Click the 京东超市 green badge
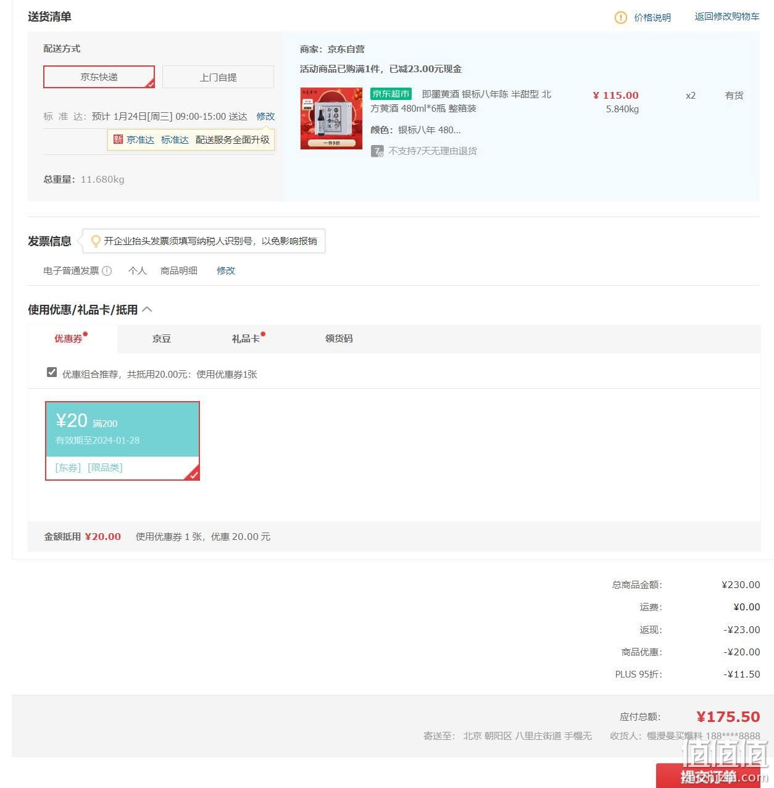The width and height of the screenshot is (774, 788). coord(391,94)
